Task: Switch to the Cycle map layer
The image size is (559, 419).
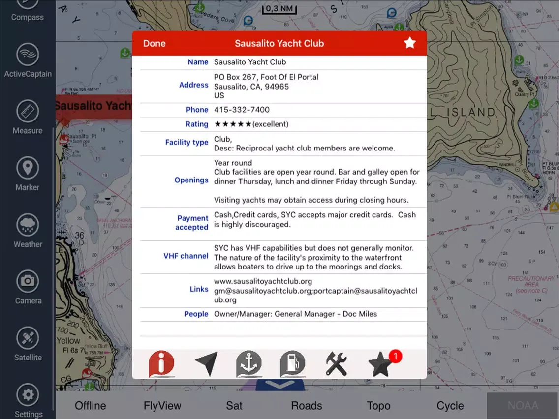Action: pos(450,405)
